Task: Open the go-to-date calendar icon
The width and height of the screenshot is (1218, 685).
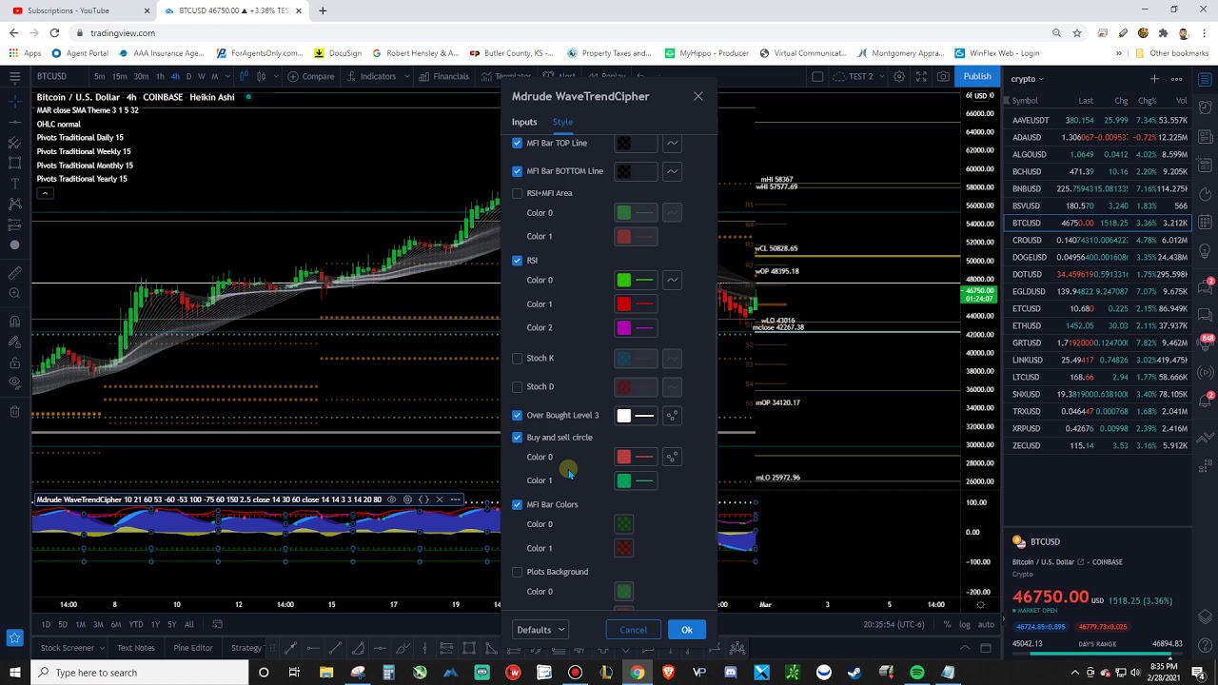Action: [x=217, y=624]
